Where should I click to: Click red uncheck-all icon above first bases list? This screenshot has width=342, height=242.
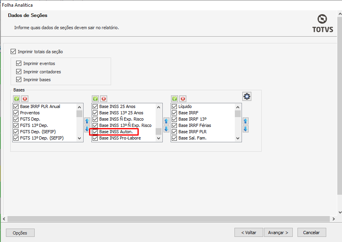pyautogui.click(x=25, y=99)
